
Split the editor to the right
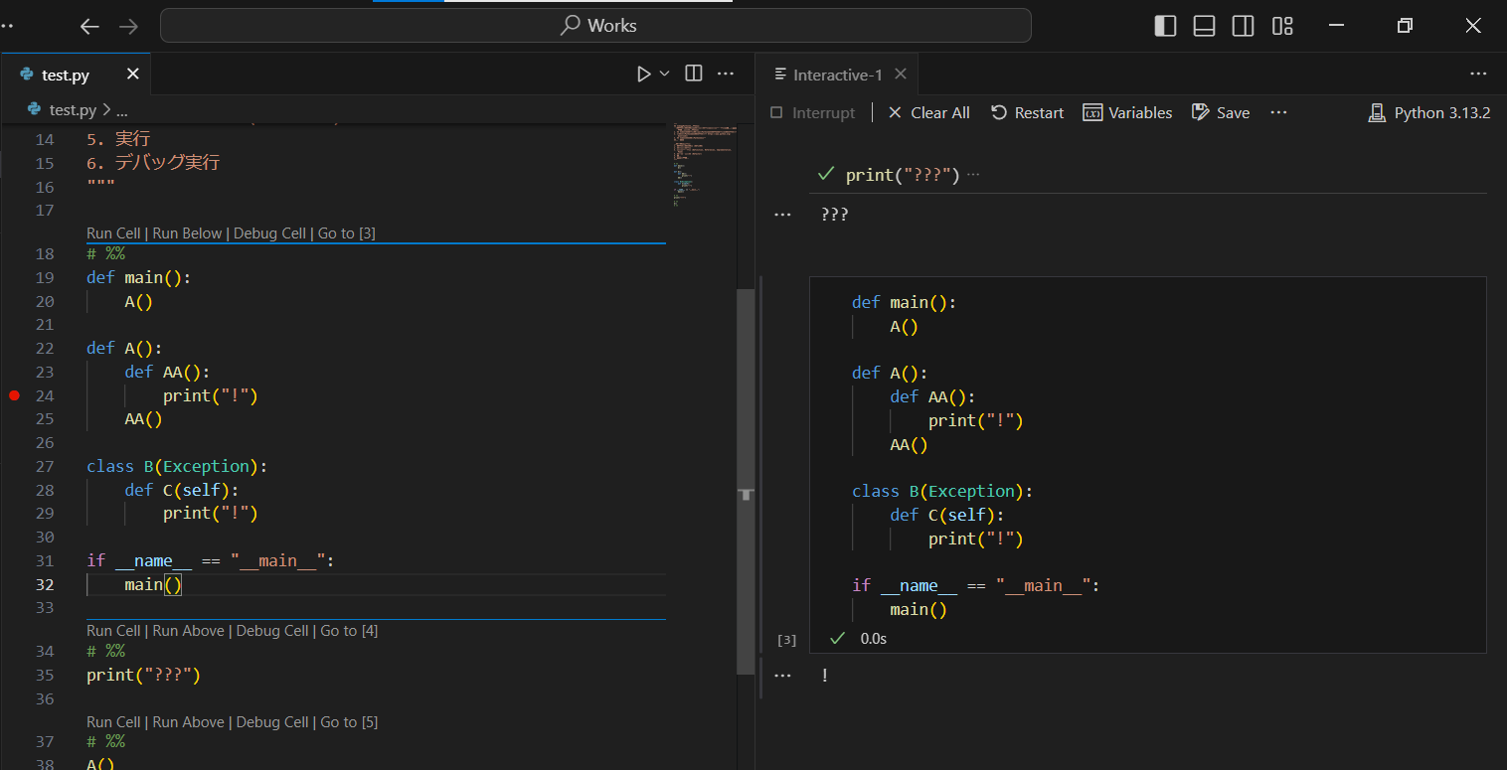pos(694,74)
